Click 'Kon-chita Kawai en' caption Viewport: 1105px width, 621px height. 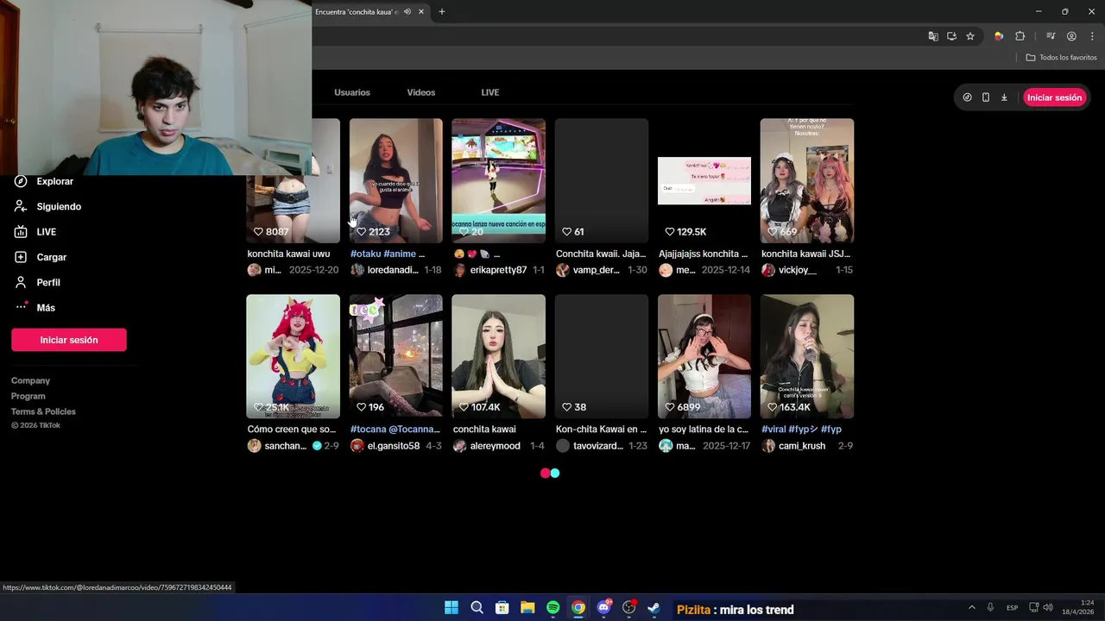[601, 430]
